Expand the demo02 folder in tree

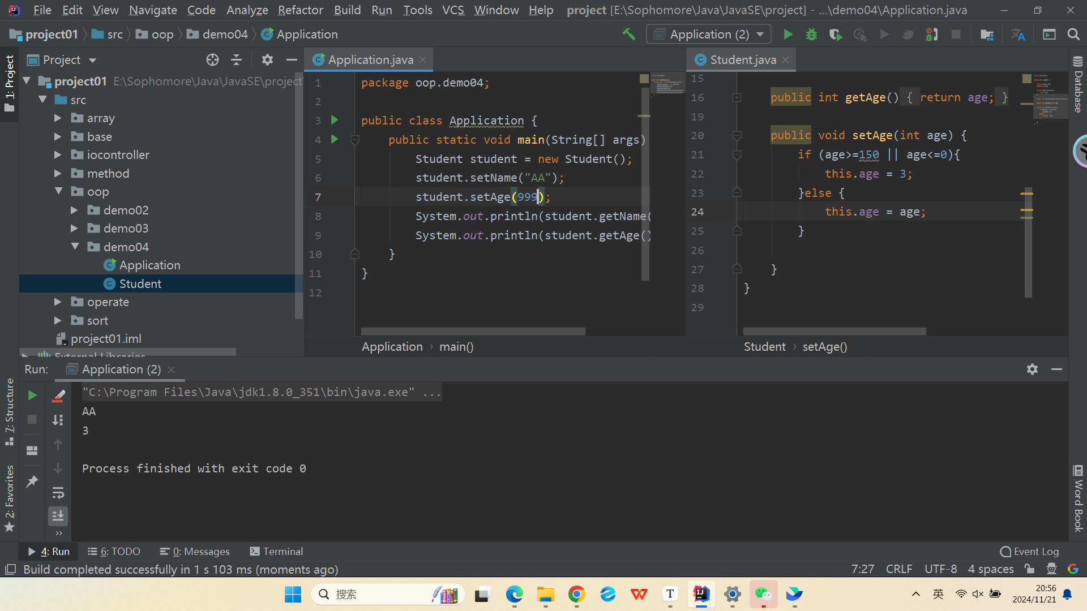(74, 210)
